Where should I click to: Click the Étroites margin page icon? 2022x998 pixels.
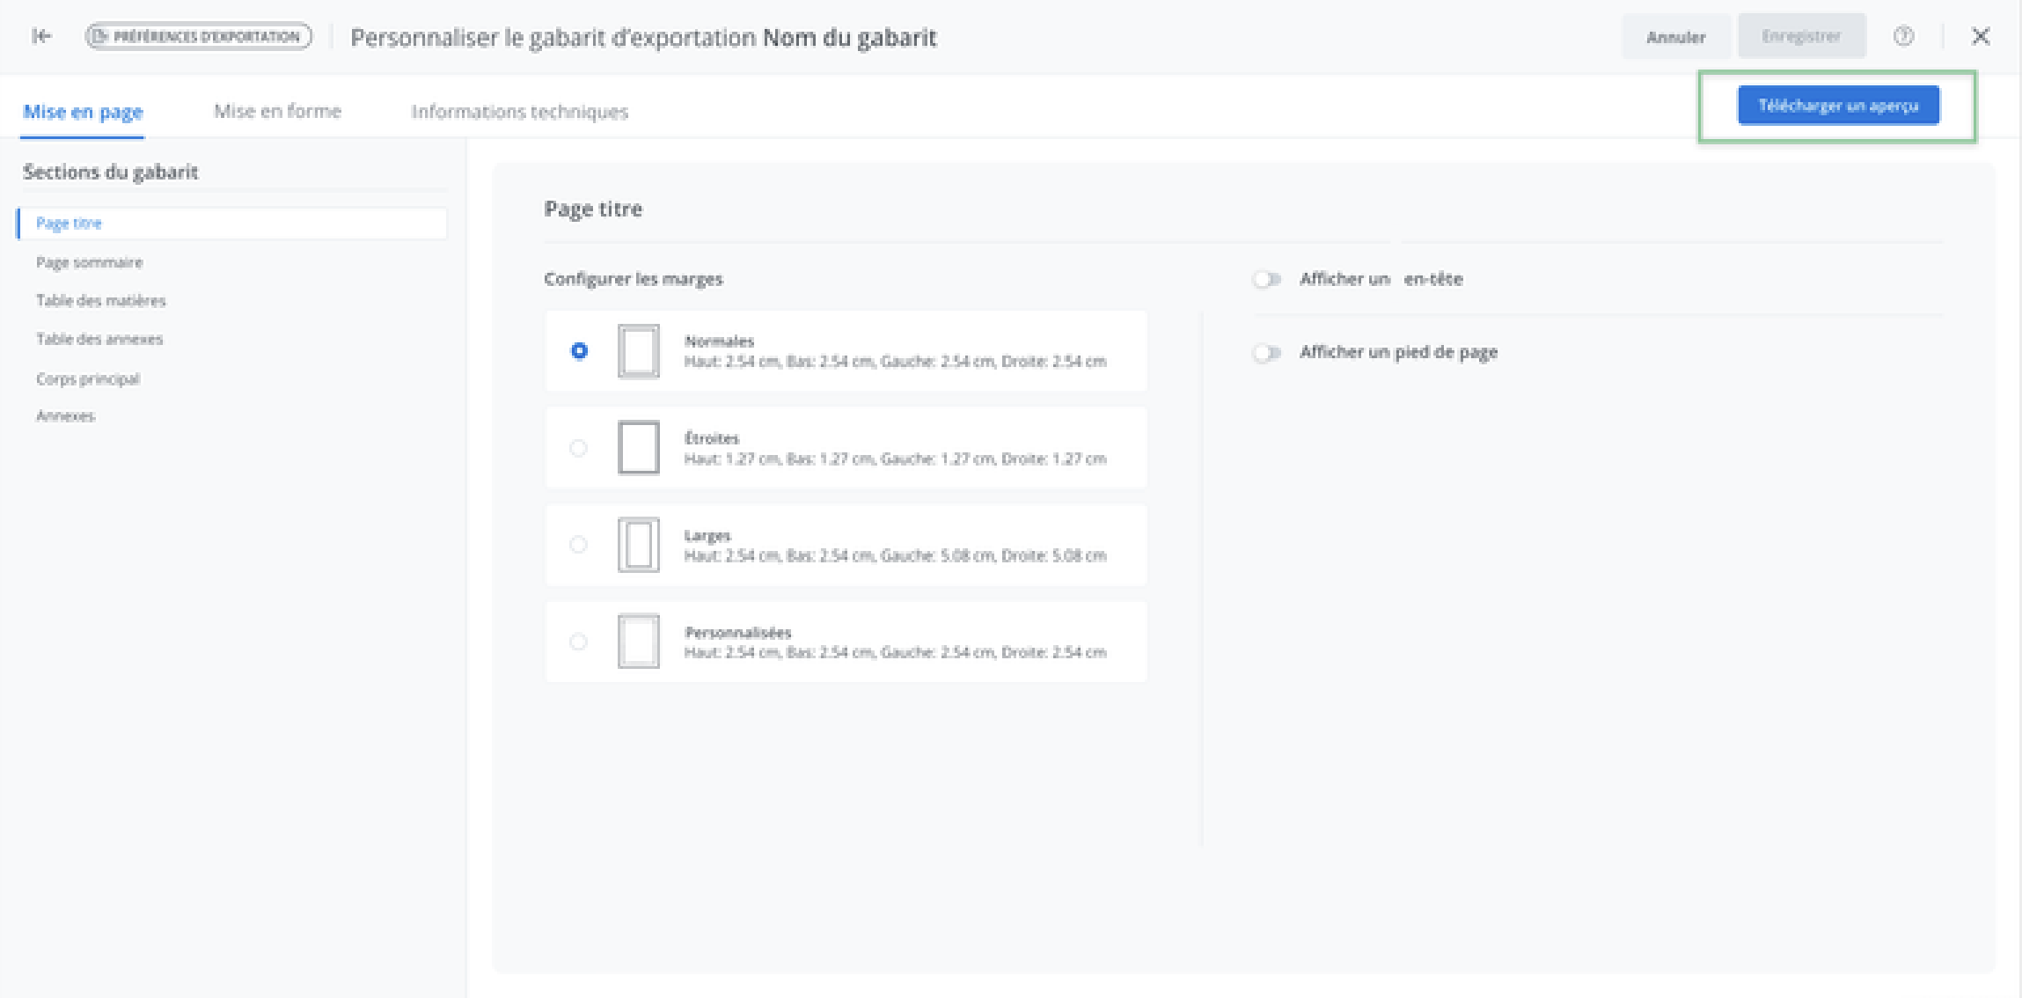(638, 448)
